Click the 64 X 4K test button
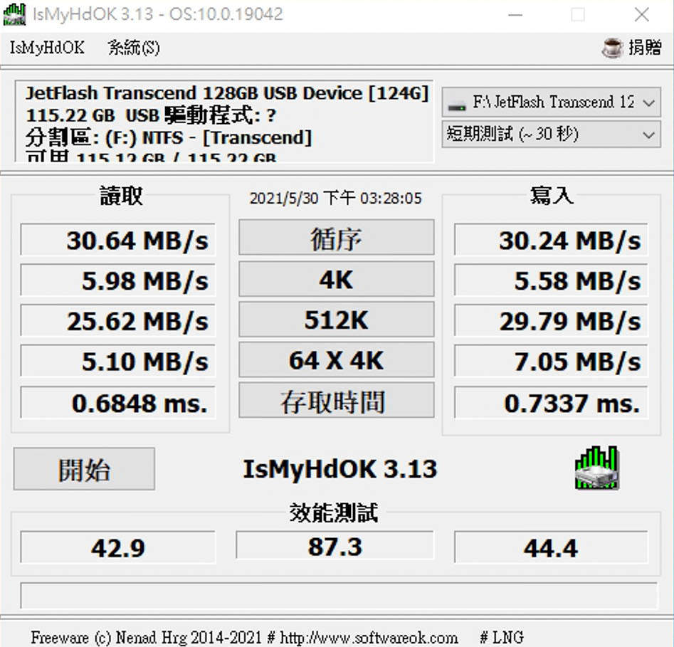674x647 pixels. 336,360
